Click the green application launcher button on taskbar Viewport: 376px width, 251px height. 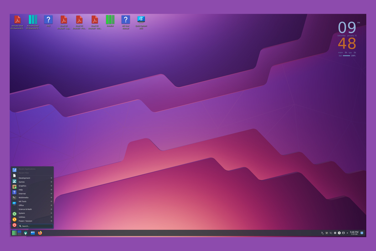[14, 233]
